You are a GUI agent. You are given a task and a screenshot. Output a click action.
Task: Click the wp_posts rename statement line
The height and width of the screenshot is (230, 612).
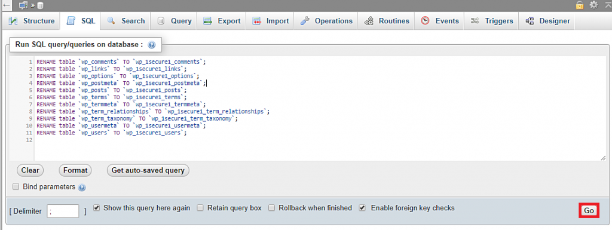[112, 90]
